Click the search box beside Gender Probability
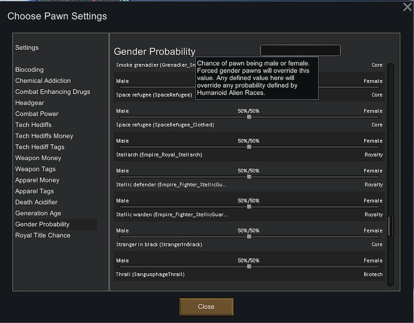 [x=300, y=50]
